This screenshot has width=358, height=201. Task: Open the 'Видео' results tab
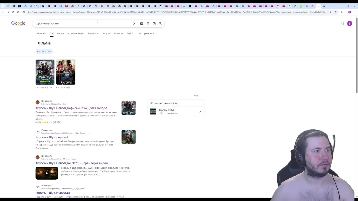[60, 33]
